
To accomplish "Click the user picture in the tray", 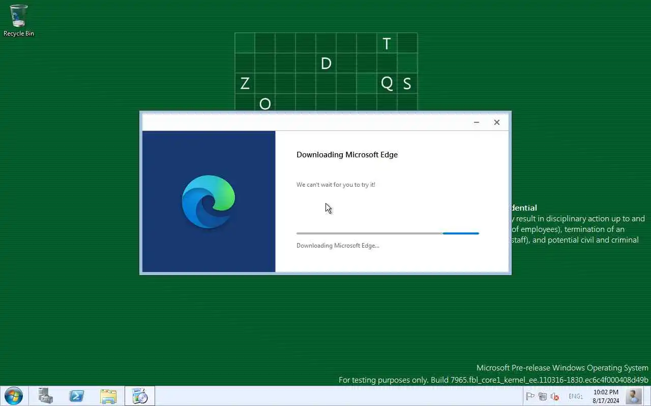I will [634, 396].
